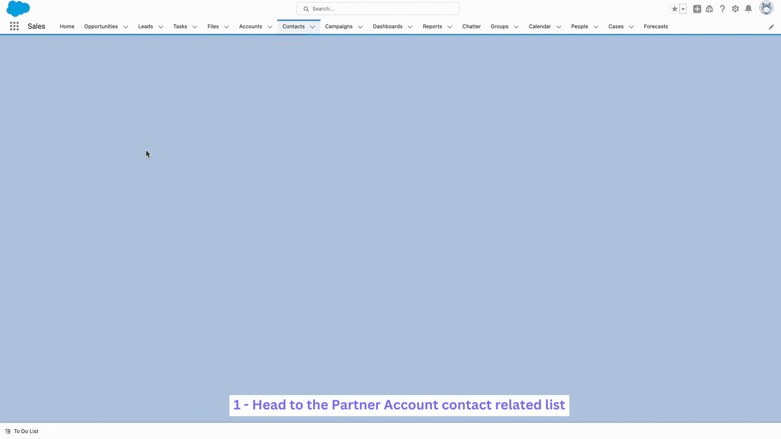Open setup gear icon menu
The width and height of the screenshot is (781, 439).
735,9
